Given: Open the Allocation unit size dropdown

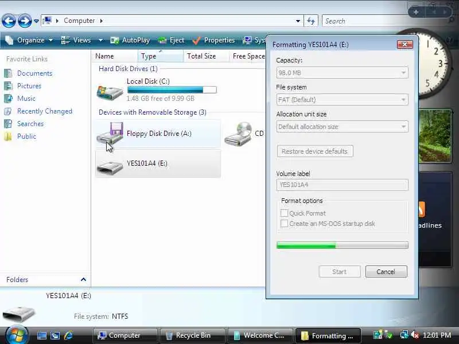Looking at the screenshot, I should click(x=342, y=127).
